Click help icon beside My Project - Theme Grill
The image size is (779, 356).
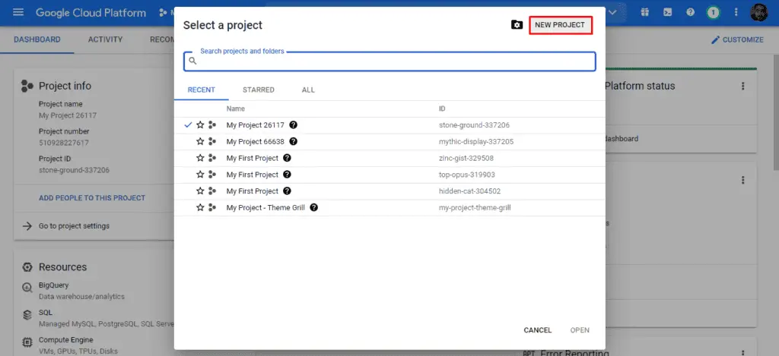(x=314, y=207)
